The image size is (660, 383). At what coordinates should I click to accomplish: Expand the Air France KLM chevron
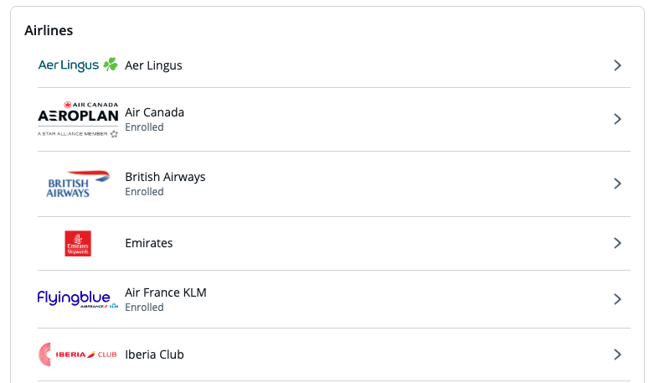[x=617, y=299]
